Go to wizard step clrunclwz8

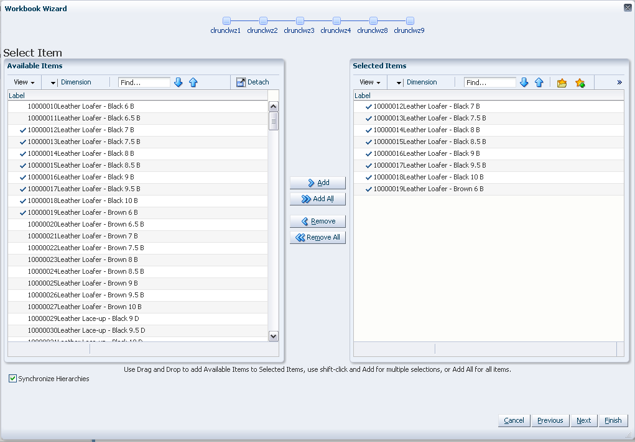pos(373,20)
